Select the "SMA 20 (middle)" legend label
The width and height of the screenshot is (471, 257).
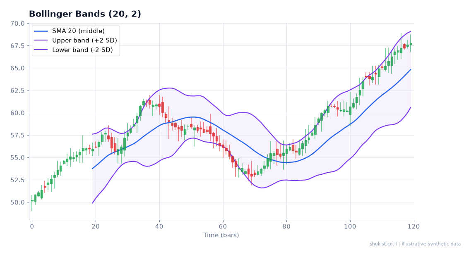click(x=78, y=31)
